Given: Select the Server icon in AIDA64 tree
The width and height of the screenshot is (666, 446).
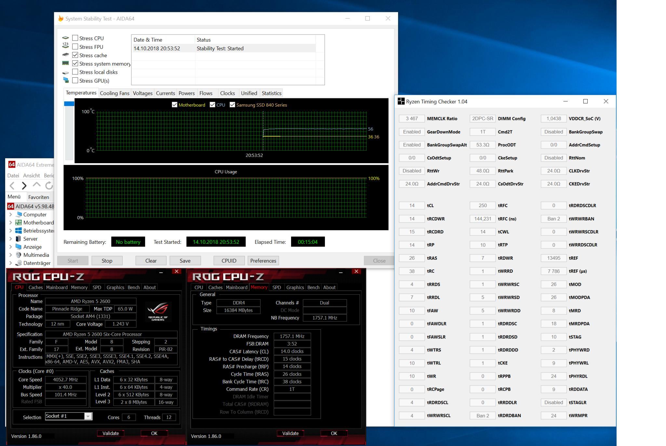Looking at the screenshot, I should [x=19, y=239].
